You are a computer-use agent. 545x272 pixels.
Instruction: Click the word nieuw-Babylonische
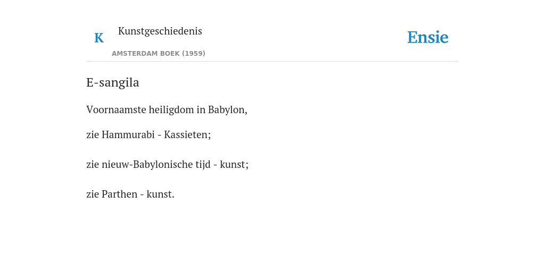(x=147, y=165)
